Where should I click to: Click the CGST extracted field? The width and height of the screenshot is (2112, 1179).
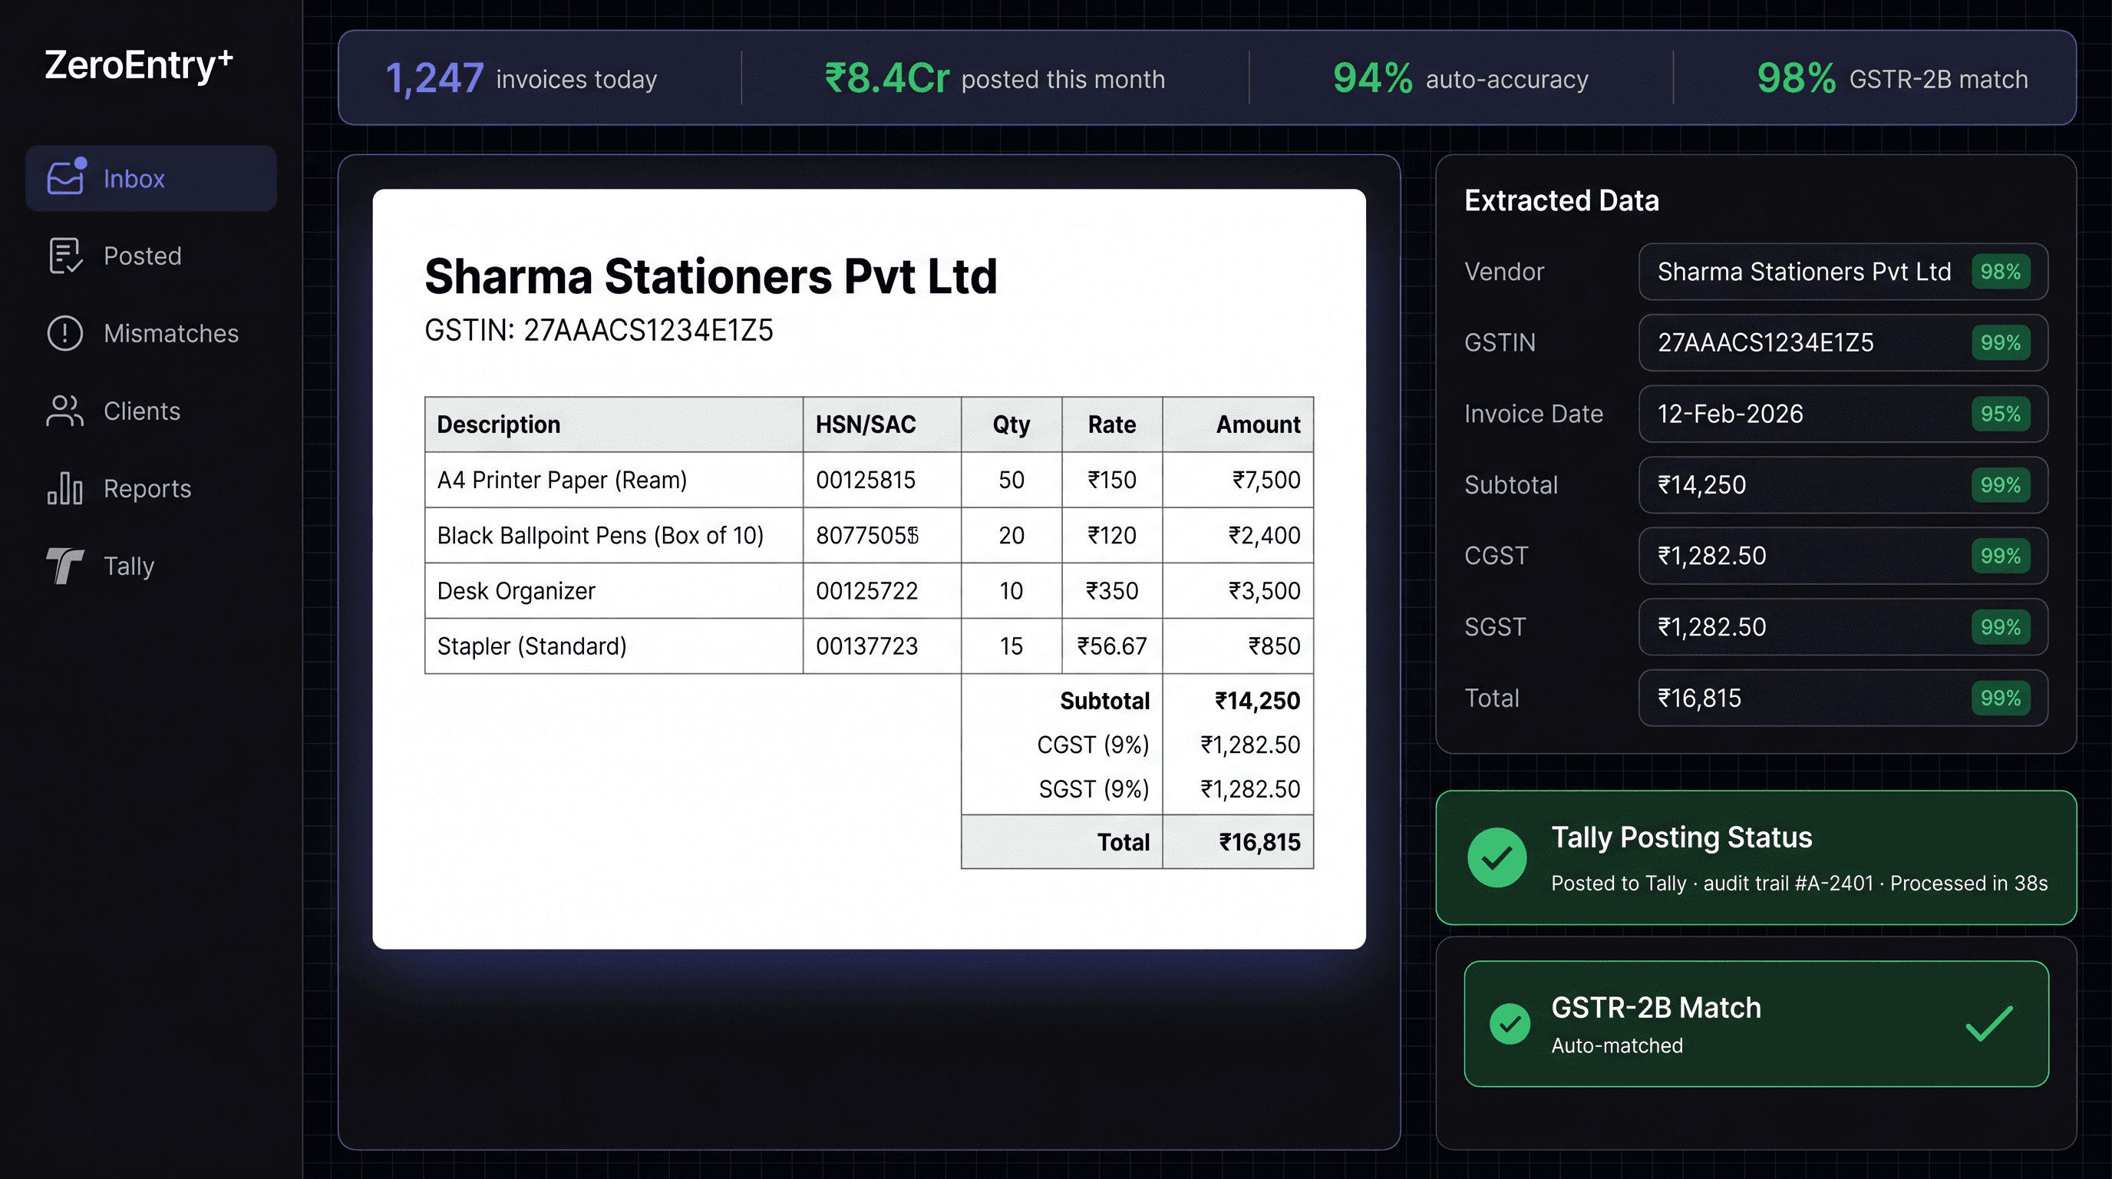pyautogui.click(x=1843, y=556)
